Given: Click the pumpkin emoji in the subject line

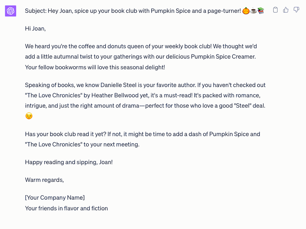Looking at the screenshot, I should 245,10.
